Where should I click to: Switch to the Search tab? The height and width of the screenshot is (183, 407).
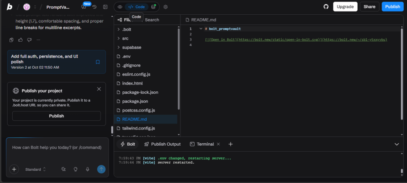coord(152,20)
